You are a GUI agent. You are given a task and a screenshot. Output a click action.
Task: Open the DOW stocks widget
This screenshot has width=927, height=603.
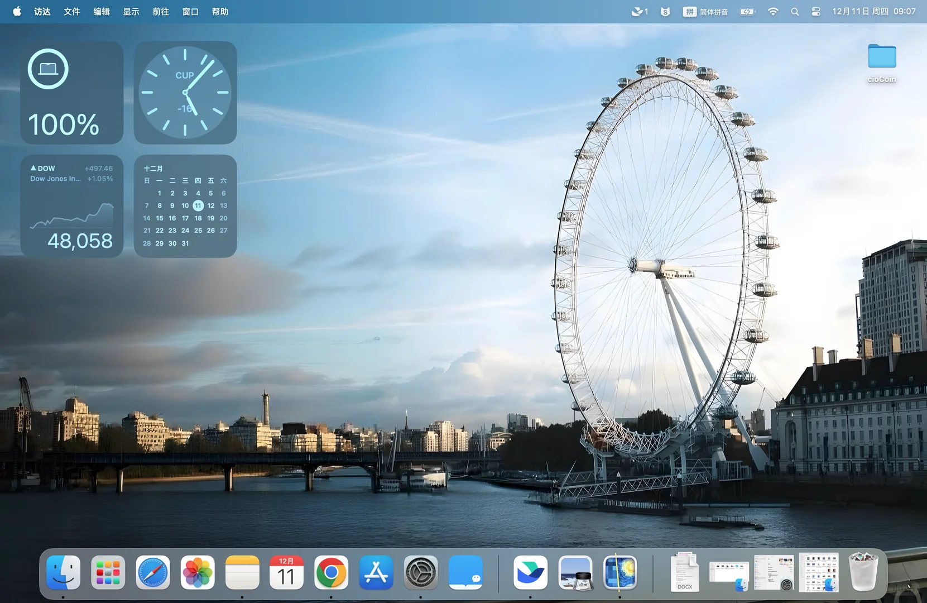coord(72,206)
